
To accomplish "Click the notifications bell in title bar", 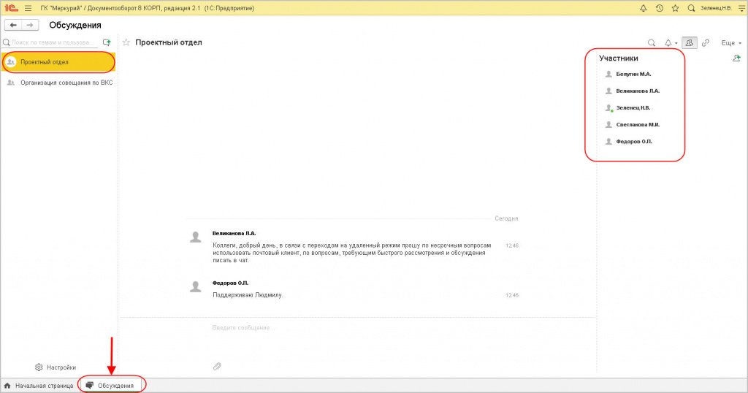I will click(x=643, y=8).
